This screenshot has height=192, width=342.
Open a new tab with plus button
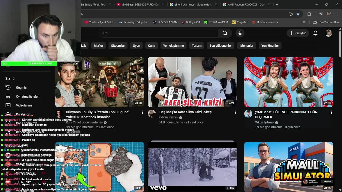(277, 5)
